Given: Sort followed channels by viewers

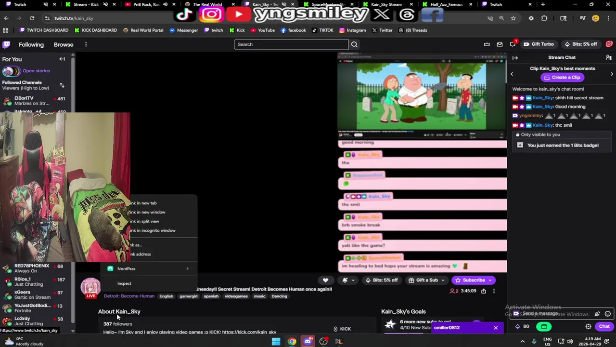Looking at the screenshot, I should click(x=62, y=85).
